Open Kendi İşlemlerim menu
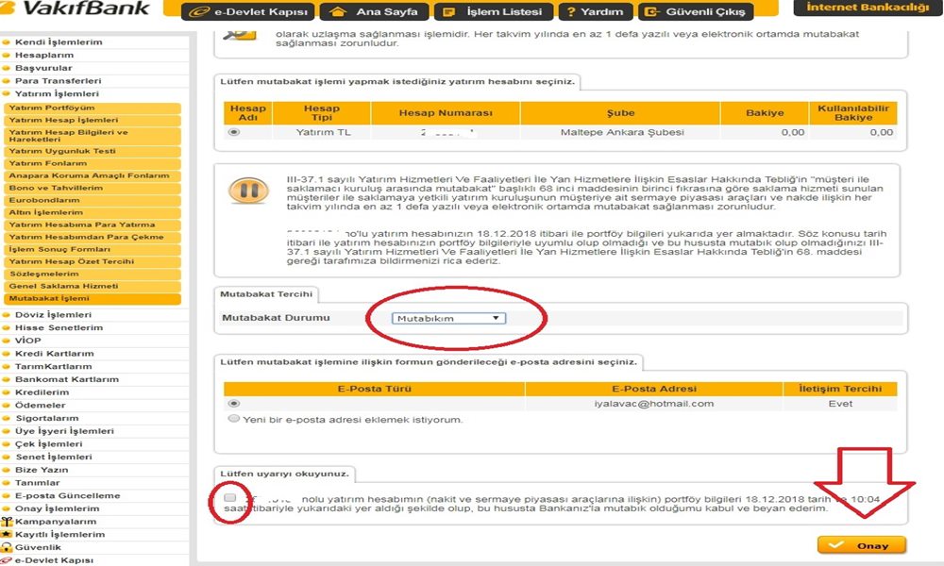This screenshot has height=566, width=944. tap(59, 42)
